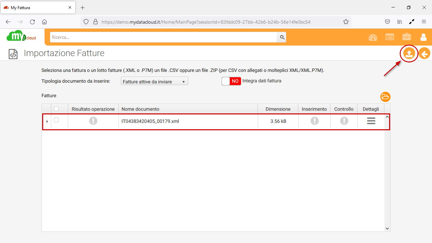Click the Importazione Fatture page code icon

click(x=13, y=54)
